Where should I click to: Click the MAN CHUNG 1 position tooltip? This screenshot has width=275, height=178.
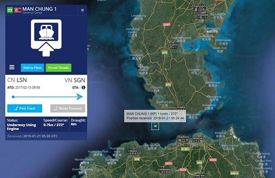155,116
